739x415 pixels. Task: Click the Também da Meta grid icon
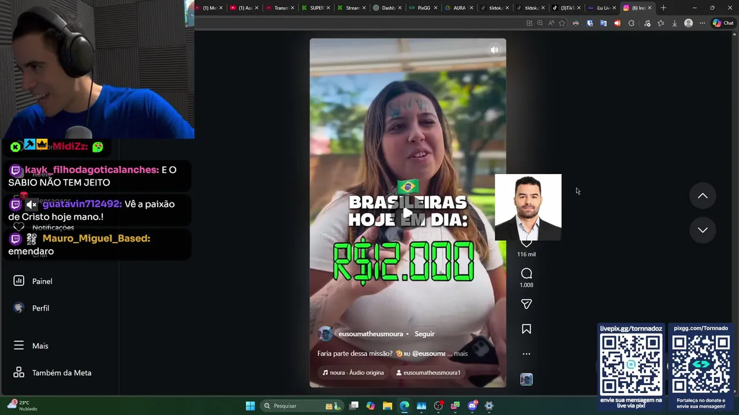point(19,372)
